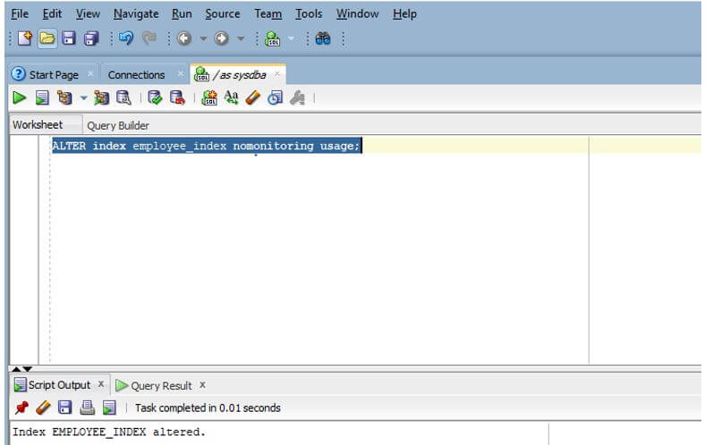This screenshot has height=445, width=713.
Task: Clear the worksheet with the eraser icon
Action: [253, 97]
